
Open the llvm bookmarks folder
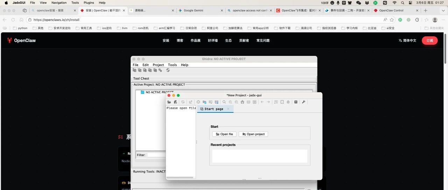pos(122,28)
